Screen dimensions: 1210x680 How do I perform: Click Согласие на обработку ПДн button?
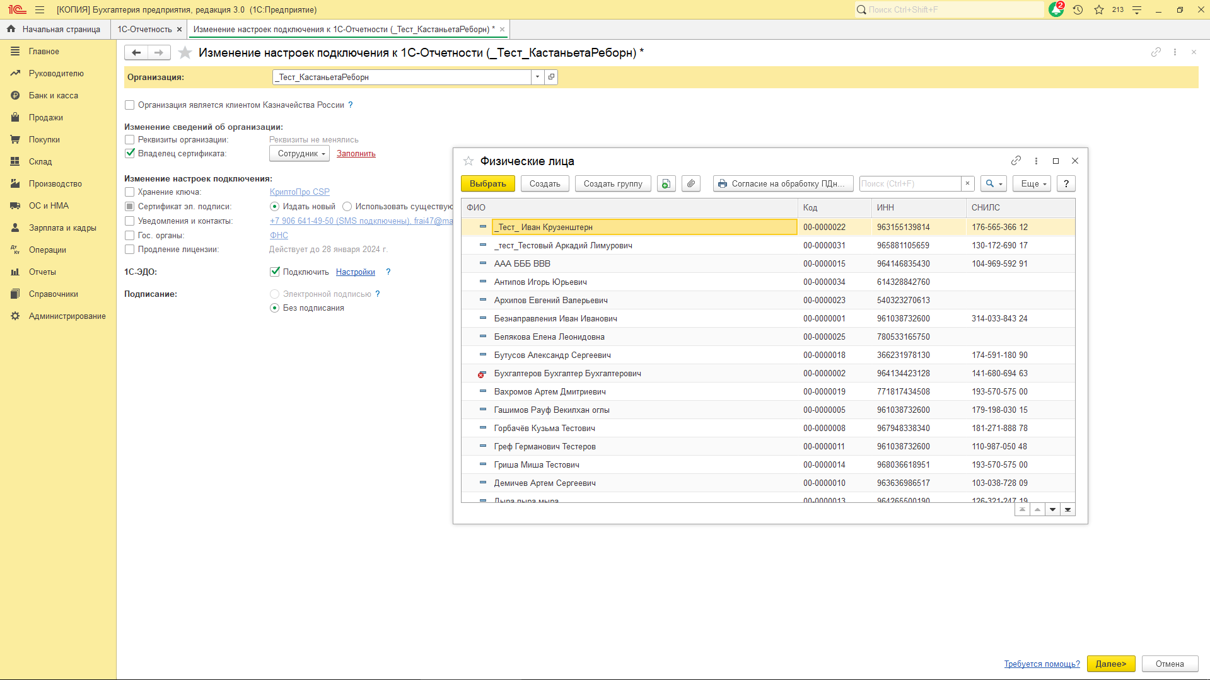pos(783,183)
